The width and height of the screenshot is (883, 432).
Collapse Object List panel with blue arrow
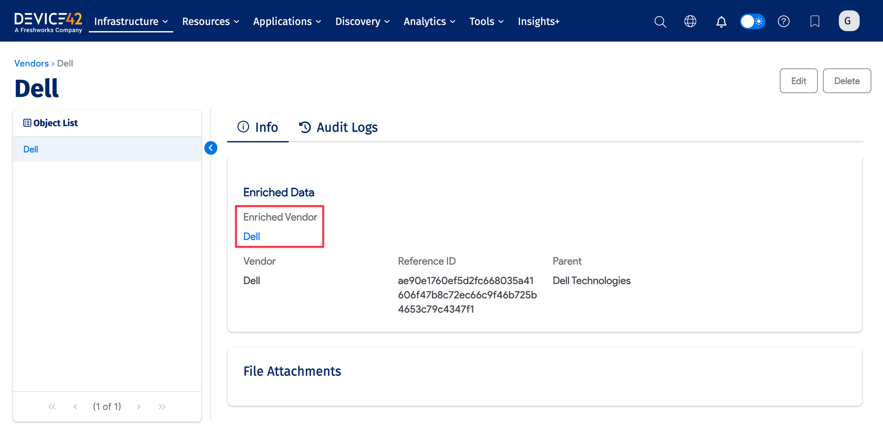click(211, 148)
